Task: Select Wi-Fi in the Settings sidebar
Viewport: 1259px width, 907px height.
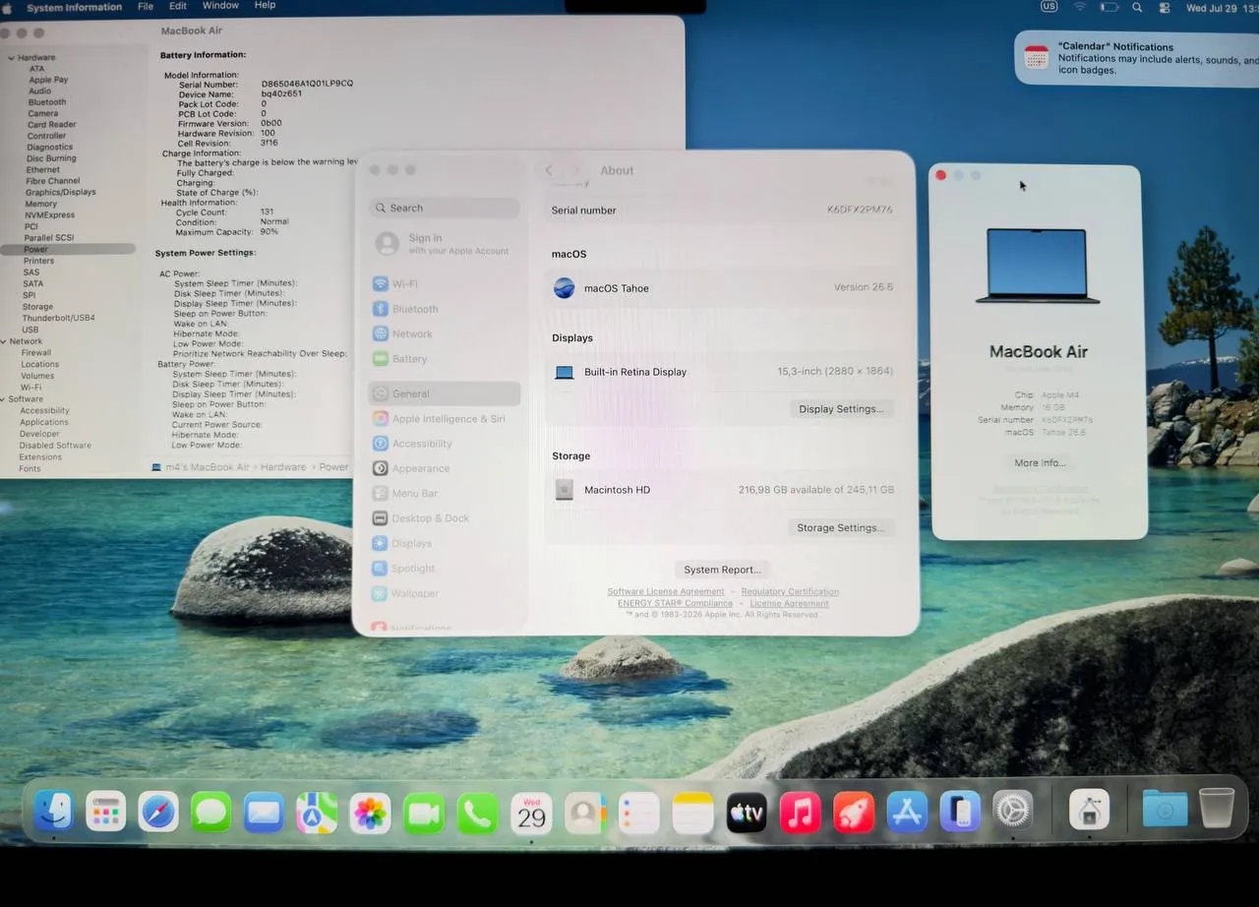Action: coord(445,283)
